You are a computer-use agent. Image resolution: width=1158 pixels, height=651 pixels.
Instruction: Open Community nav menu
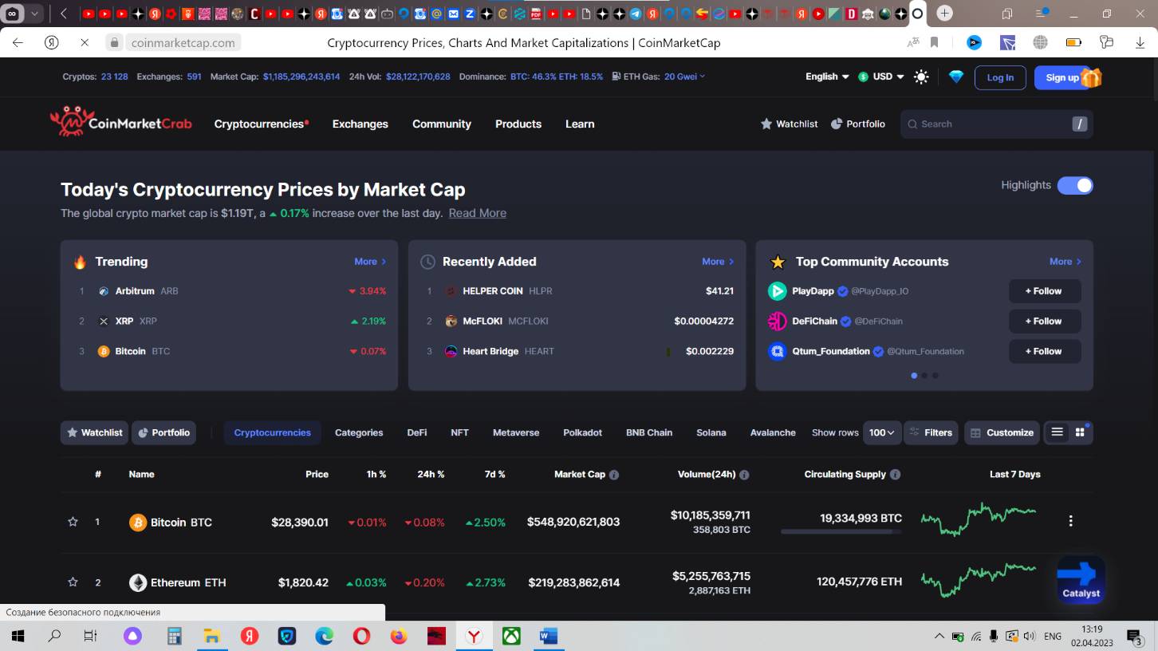coord(442,124)
